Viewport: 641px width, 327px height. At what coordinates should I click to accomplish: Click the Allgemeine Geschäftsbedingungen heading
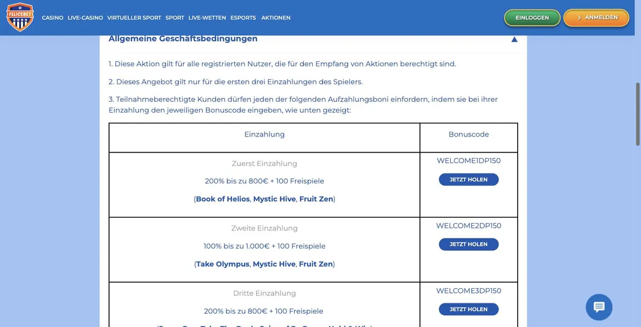[183, 38]
